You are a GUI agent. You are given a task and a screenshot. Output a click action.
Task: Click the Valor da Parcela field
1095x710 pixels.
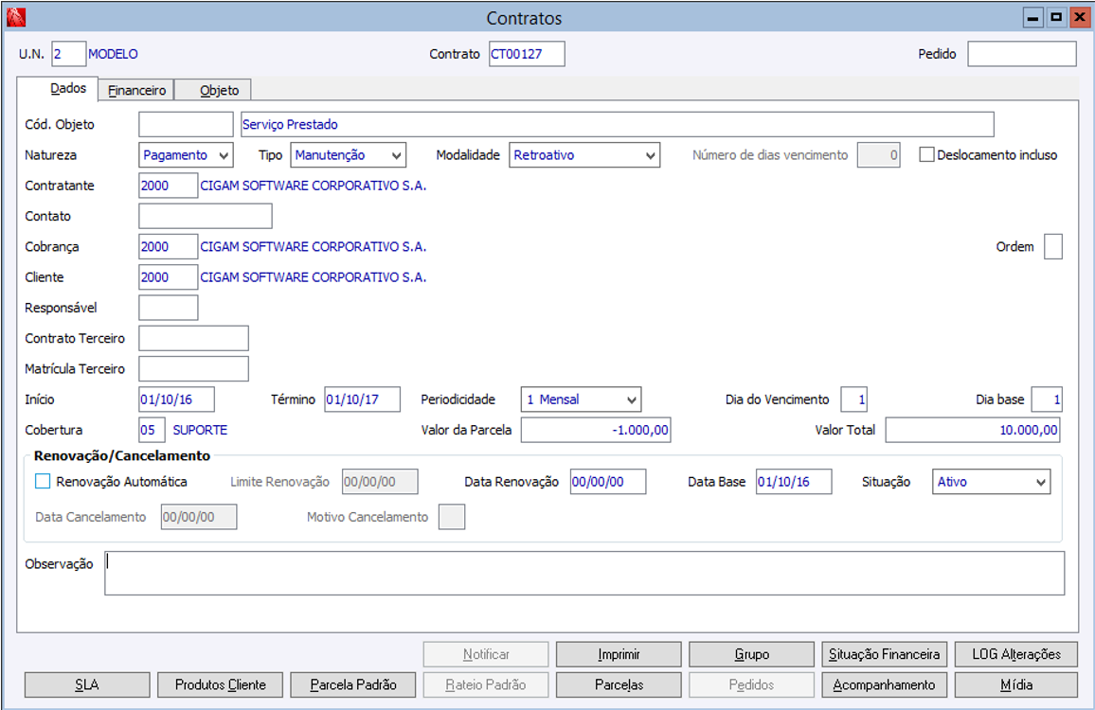pos(596,431)
